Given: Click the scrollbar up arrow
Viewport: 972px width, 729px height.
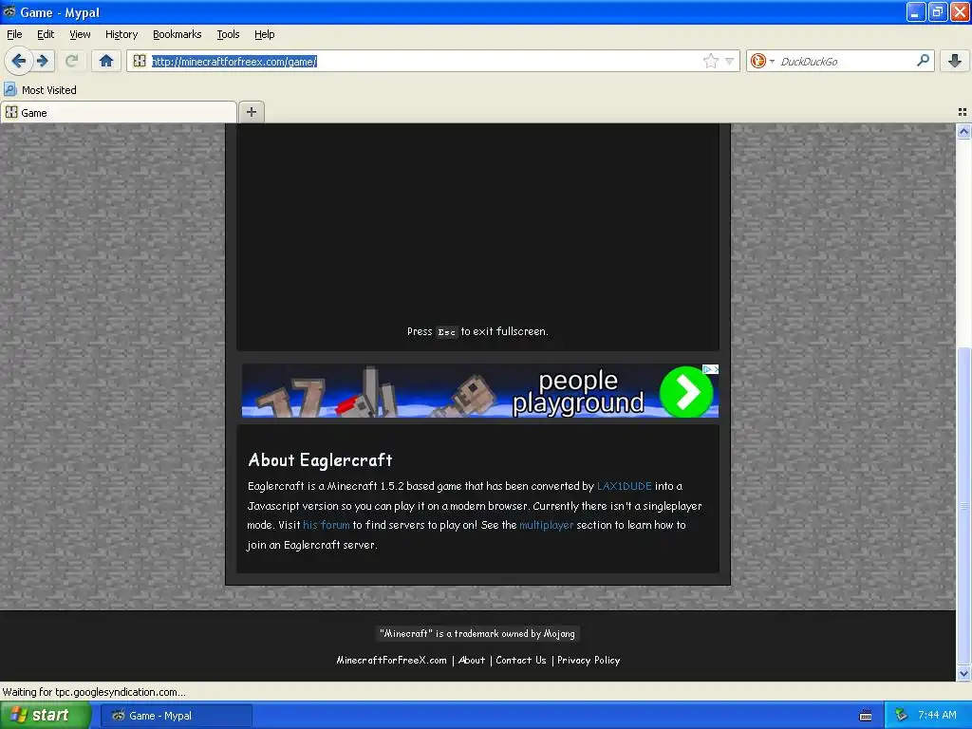Looking at the screenshot, I should (x=963, y=131).
